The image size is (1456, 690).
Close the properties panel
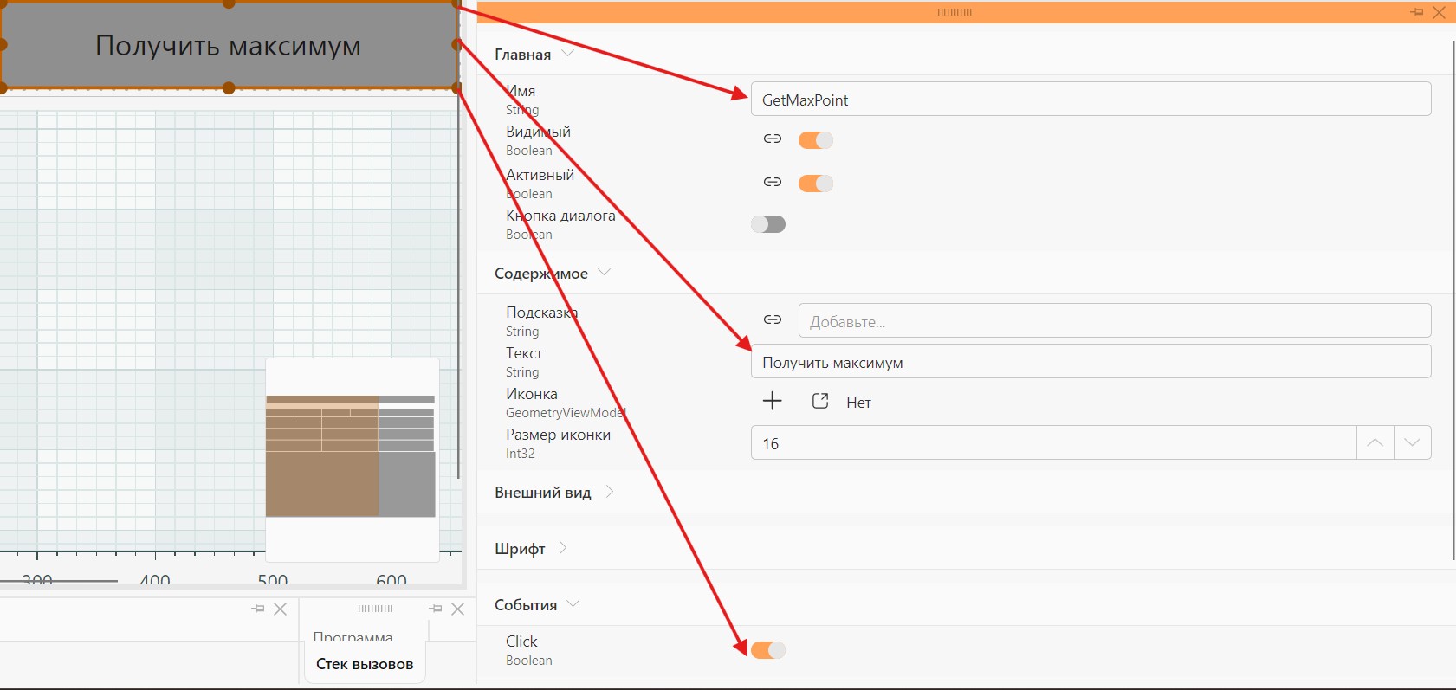click(1439, 12)
